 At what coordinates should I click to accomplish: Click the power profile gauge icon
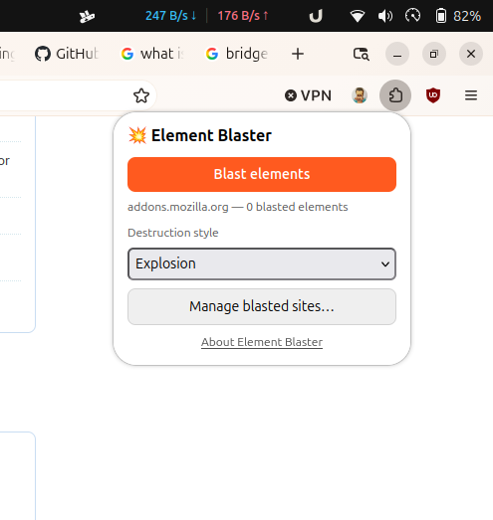coord(412,16)
